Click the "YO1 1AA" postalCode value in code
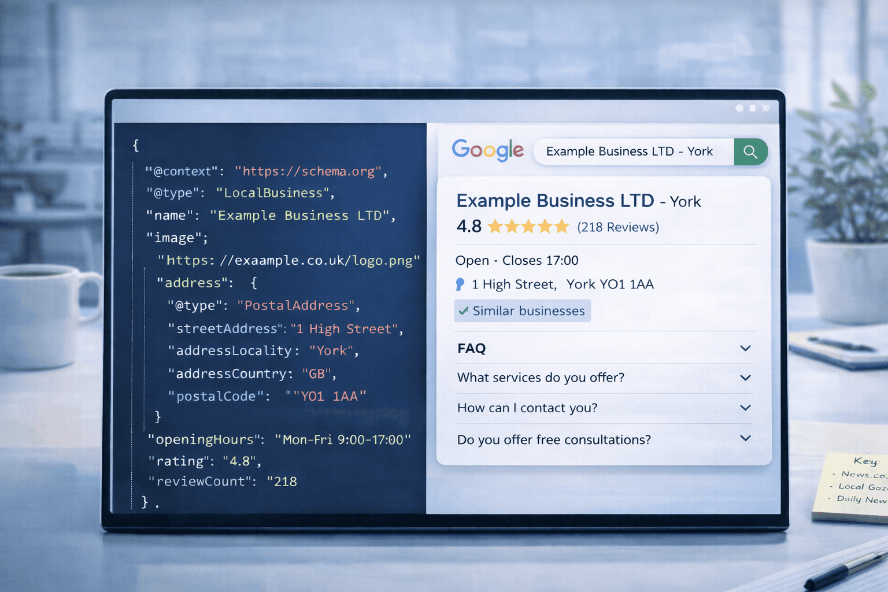888x592 pixels. tap(330, 397)
